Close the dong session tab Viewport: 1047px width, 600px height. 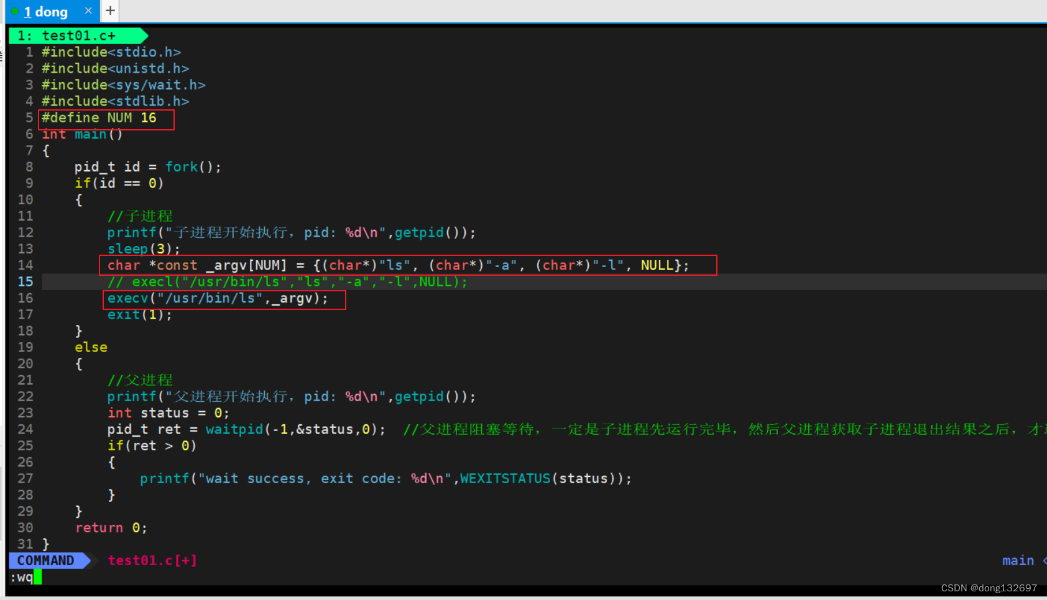click(x=88, y=11)
